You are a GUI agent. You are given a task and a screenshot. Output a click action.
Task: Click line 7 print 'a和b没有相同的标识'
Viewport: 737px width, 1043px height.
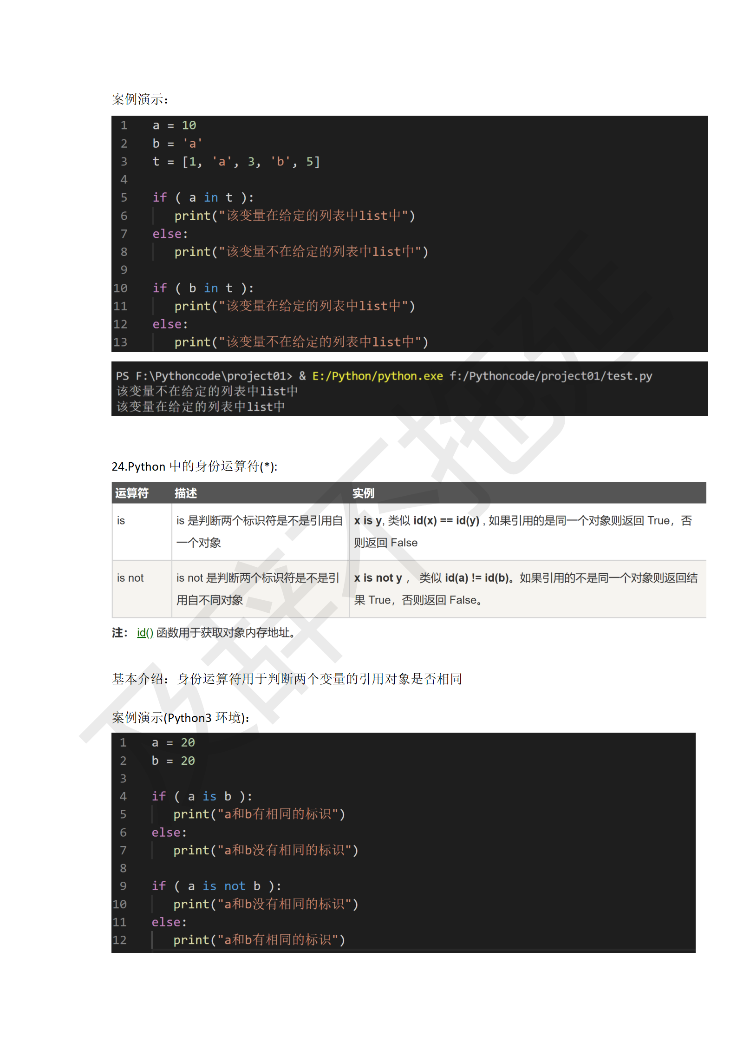click(x=266, y=850)
